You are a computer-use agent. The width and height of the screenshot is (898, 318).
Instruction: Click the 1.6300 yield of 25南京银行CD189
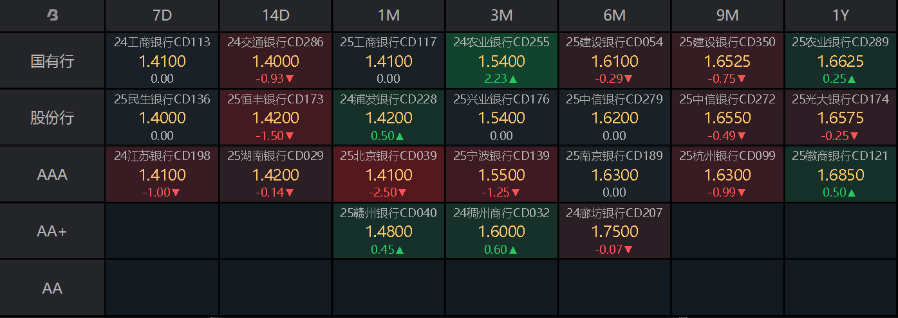(x=614, y=175)
